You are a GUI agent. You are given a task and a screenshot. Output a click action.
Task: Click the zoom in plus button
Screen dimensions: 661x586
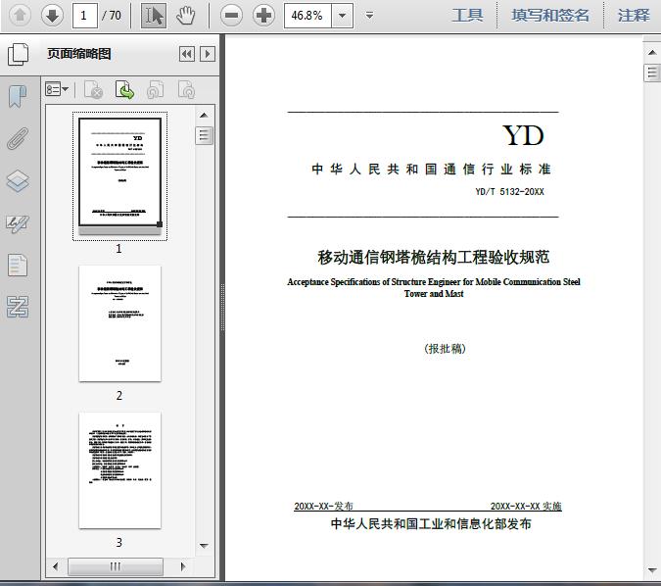pos(263,15)
